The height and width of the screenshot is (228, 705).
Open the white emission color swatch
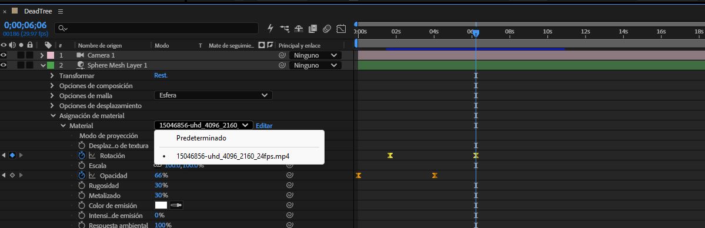click(161, 205)
